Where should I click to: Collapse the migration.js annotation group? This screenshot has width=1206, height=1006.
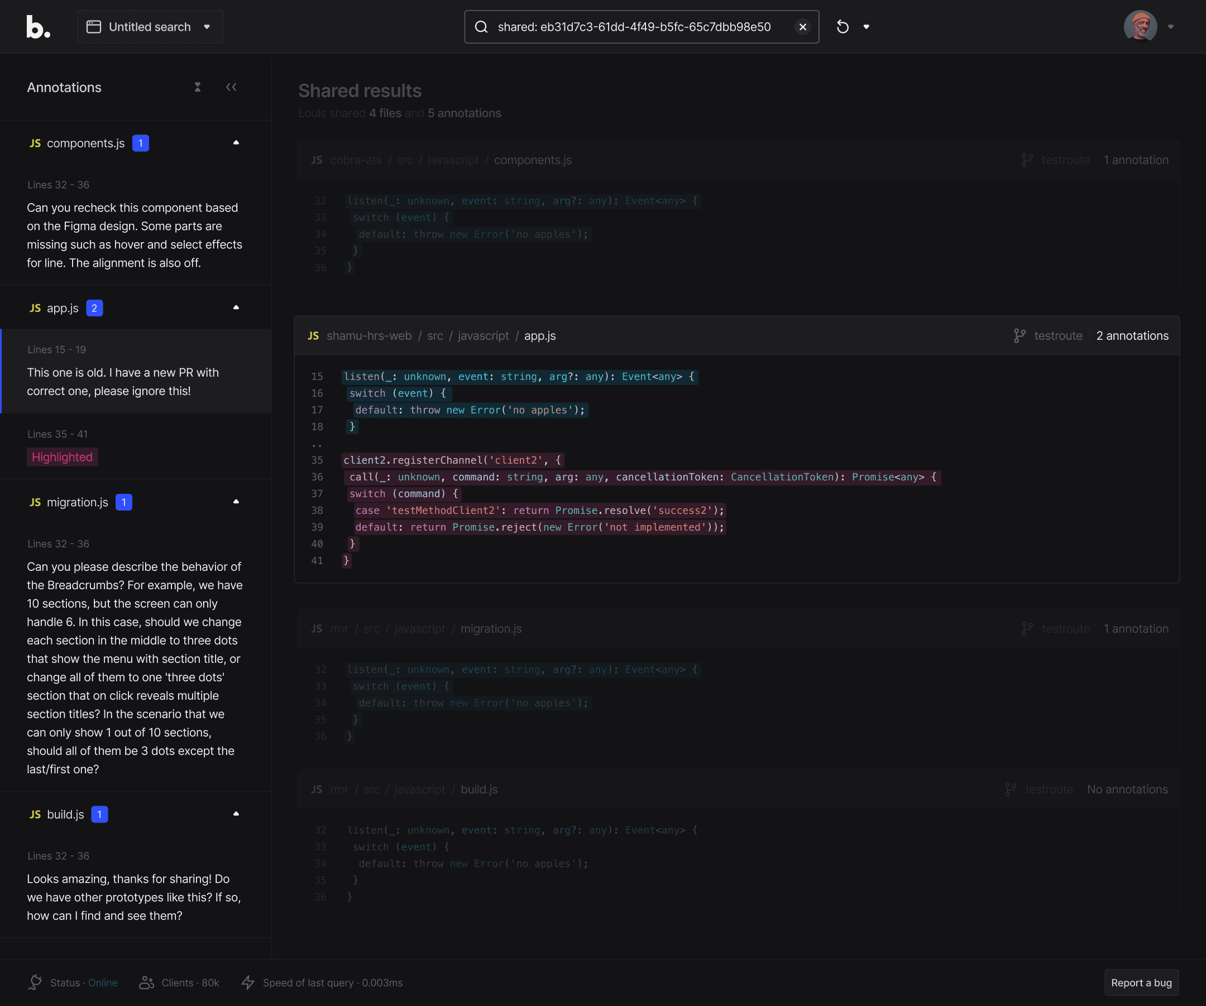(x=236, y=502)
